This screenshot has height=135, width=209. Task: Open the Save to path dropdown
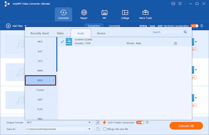89,129
